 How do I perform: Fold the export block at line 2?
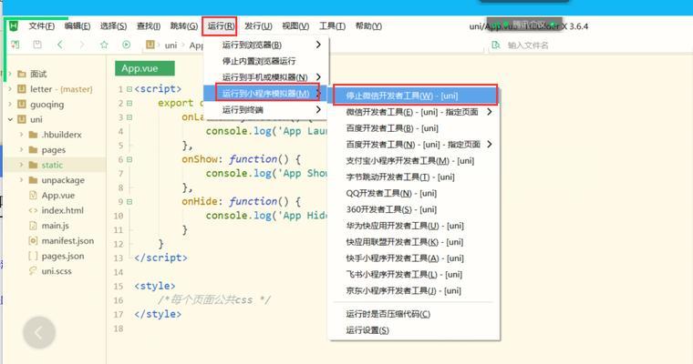(129, 103)
